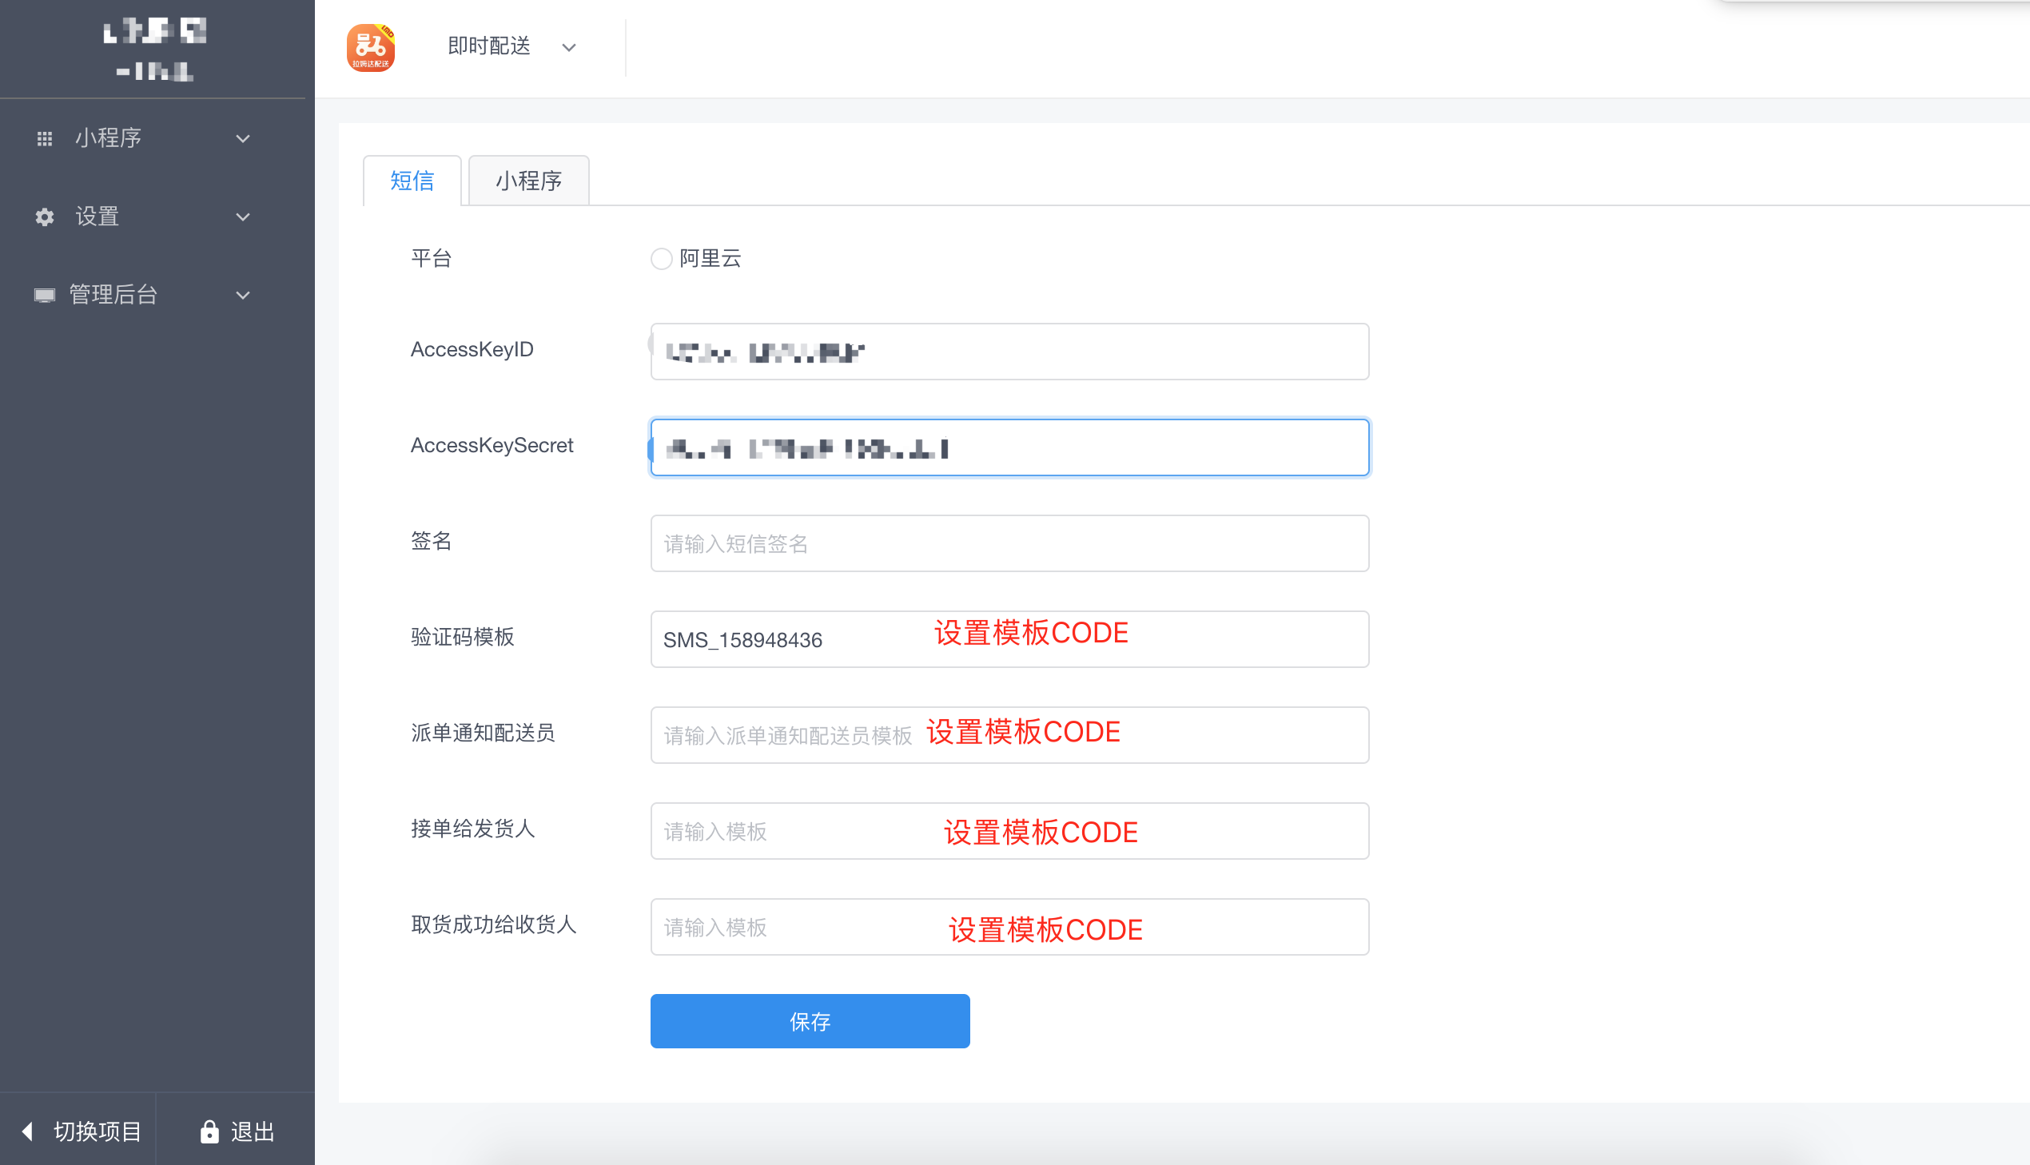Click the blue 保存 button
The image size is (2030, 1165).
[x=810, y=1021]
